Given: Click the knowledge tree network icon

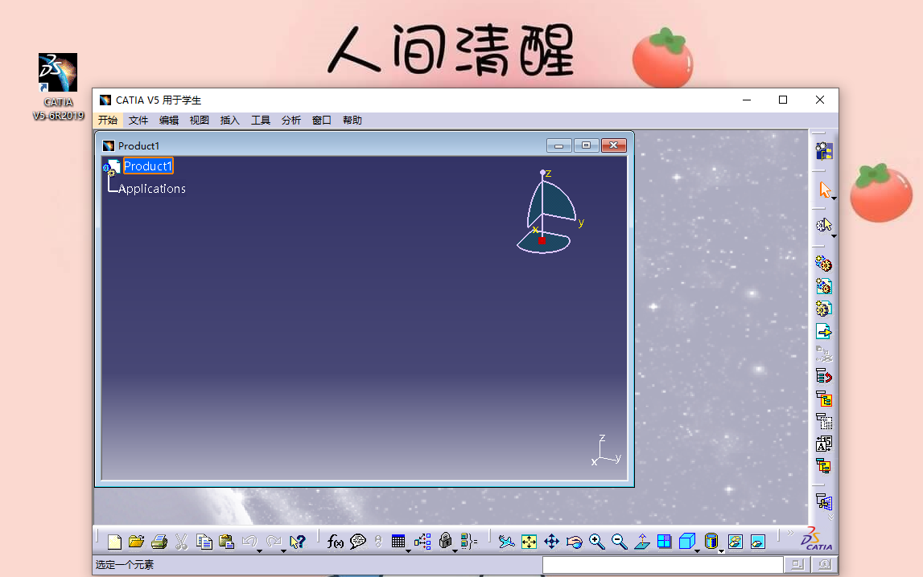Looking at the screenshot, I should [x=422, y=542].
